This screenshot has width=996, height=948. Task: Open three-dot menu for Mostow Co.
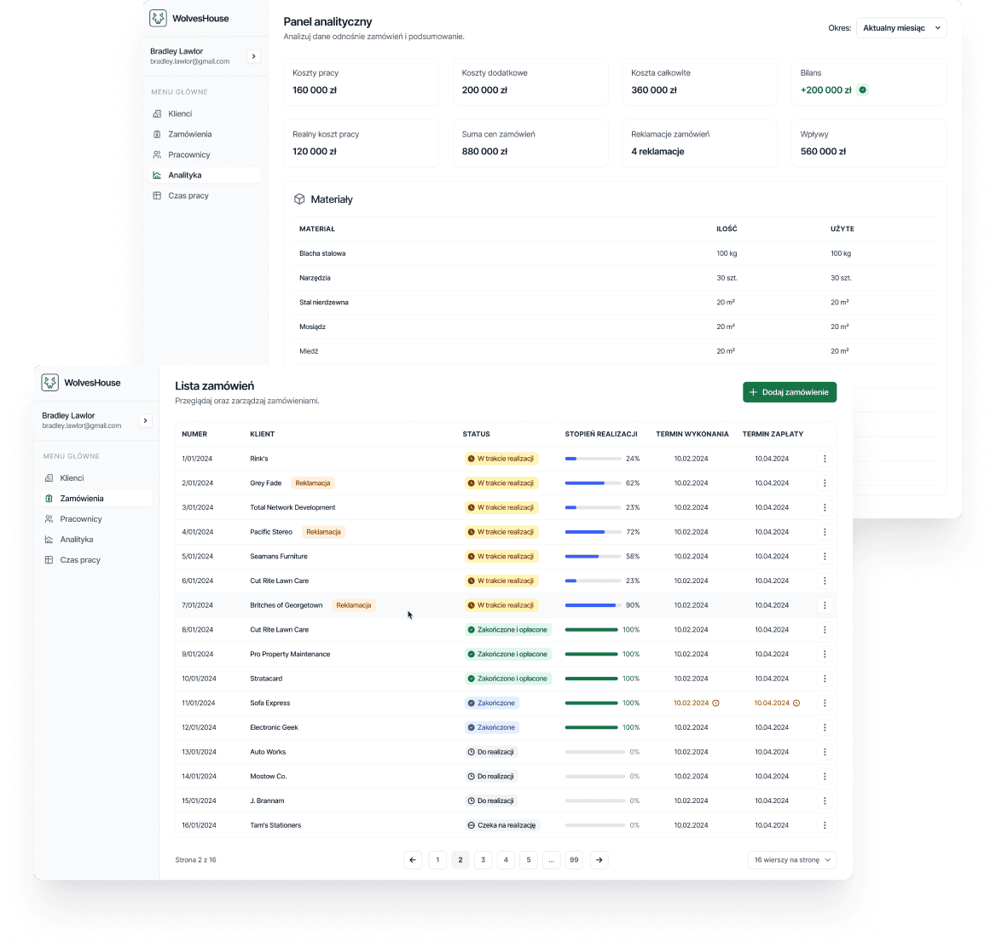coord(825,777)
